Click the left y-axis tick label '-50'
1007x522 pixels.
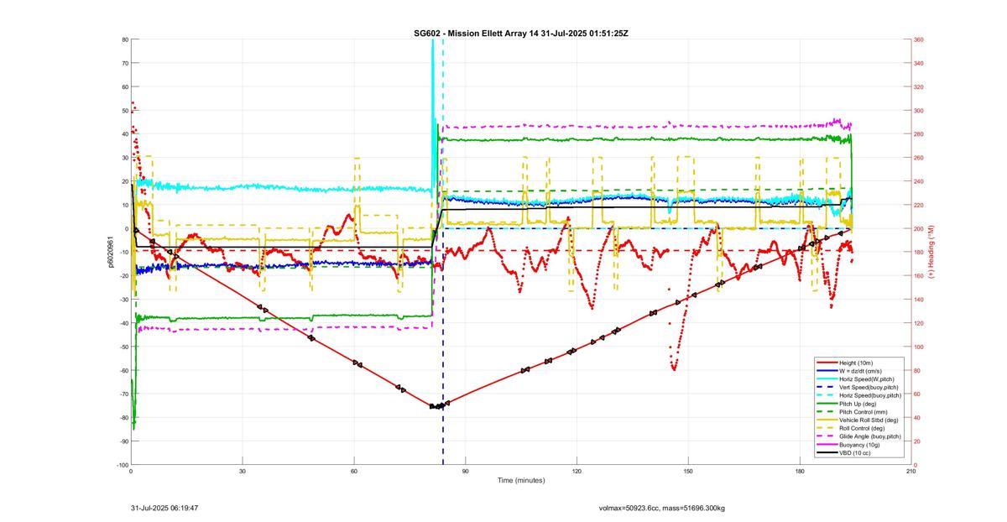pos(123,347)
